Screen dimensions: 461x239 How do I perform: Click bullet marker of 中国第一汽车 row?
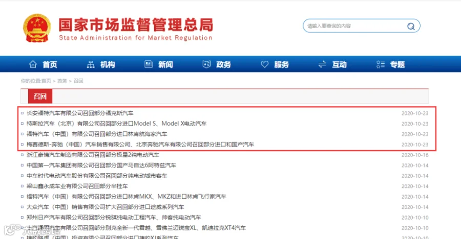pos(22,165)
